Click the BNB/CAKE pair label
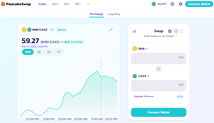This screenshot has height=123, width=214. 40,30
